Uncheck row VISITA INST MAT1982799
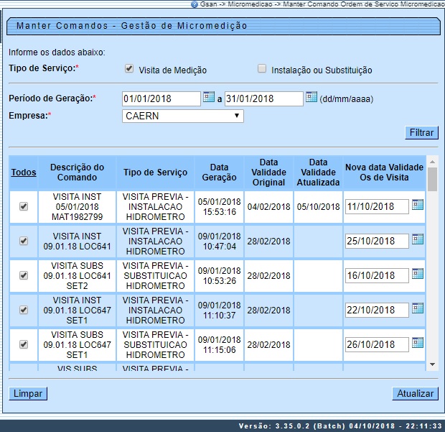This screenshot has width=445, height=432. click(x=24, y=206)
